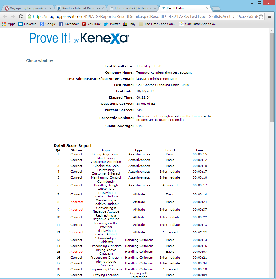The height and width of the screenshot is (279, 276).
Task: Click elapsed time 00:22:34
Action: [x=143, y=97]
